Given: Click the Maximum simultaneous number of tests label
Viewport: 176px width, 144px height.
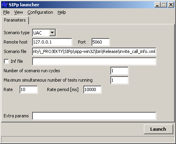Looking at the screenshot, I should click(x=48, y=80).
